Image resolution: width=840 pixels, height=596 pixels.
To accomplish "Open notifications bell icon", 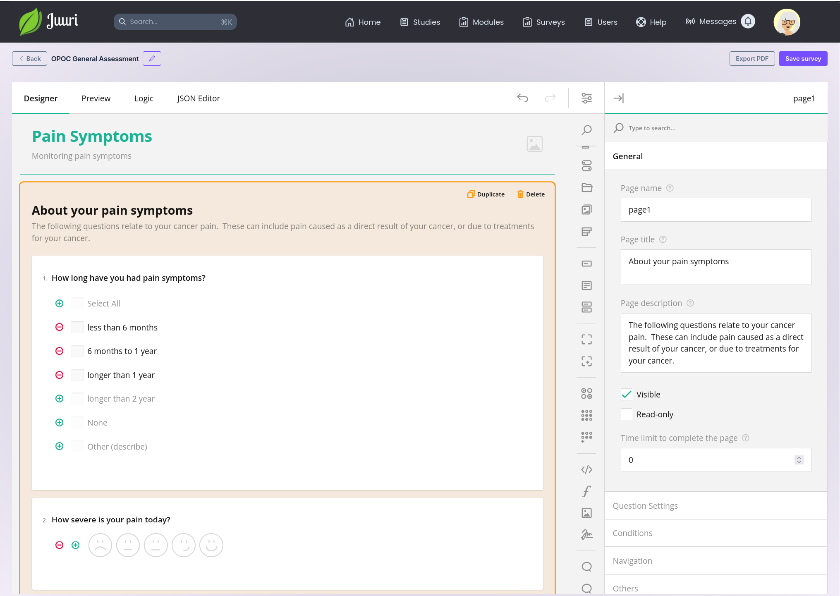I will (x=748, y=22).
